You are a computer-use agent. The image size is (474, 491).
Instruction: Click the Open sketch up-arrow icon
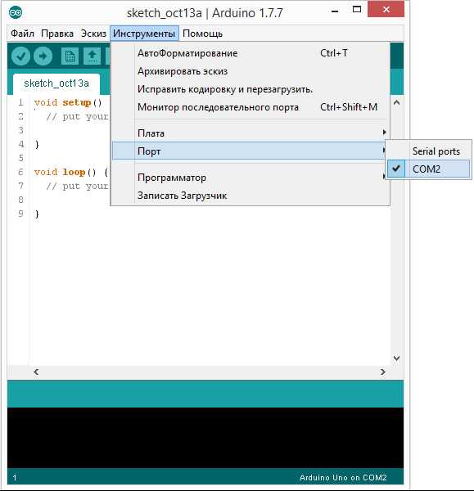(92, 56)
